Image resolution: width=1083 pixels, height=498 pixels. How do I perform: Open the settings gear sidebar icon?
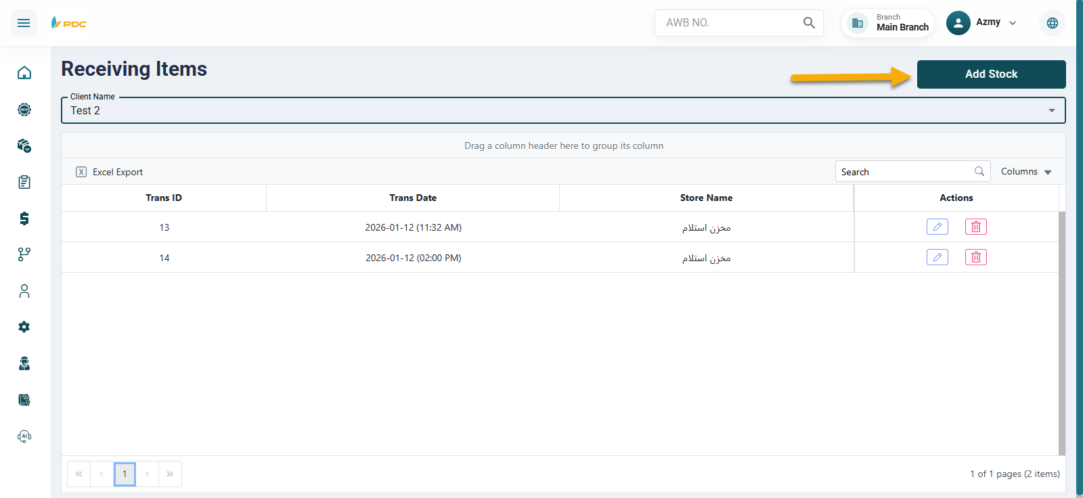click(24, 327)
